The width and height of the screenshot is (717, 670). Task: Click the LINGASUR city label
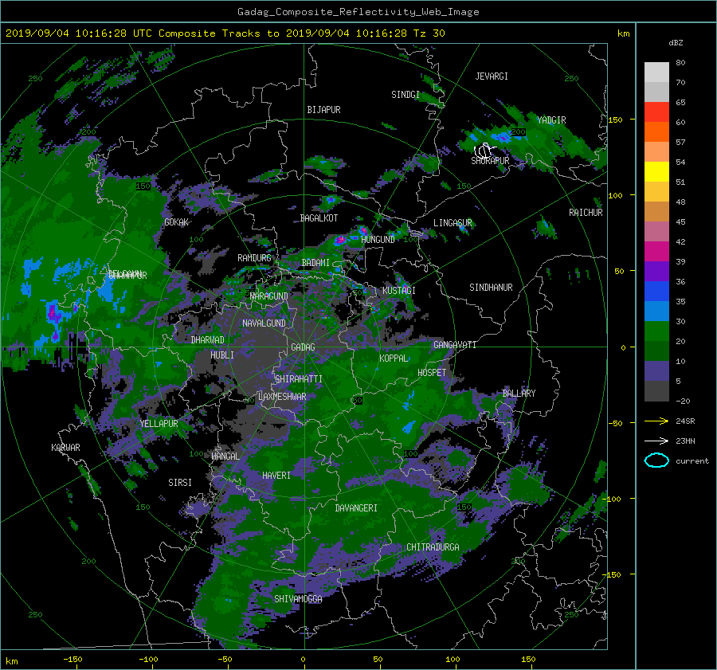[x=453, y=223]
